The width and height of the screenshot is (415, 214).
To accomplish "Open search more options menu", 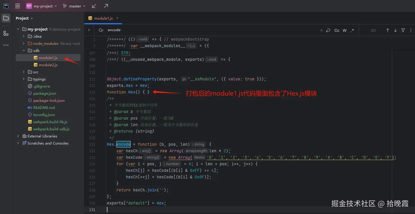I will 411,30.
